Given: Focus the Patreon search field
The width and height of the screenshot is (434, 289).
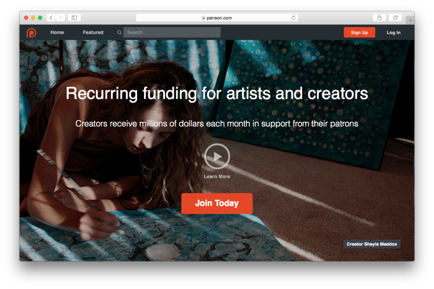Looking at the screenshot, I should click(x=172, y=32).
